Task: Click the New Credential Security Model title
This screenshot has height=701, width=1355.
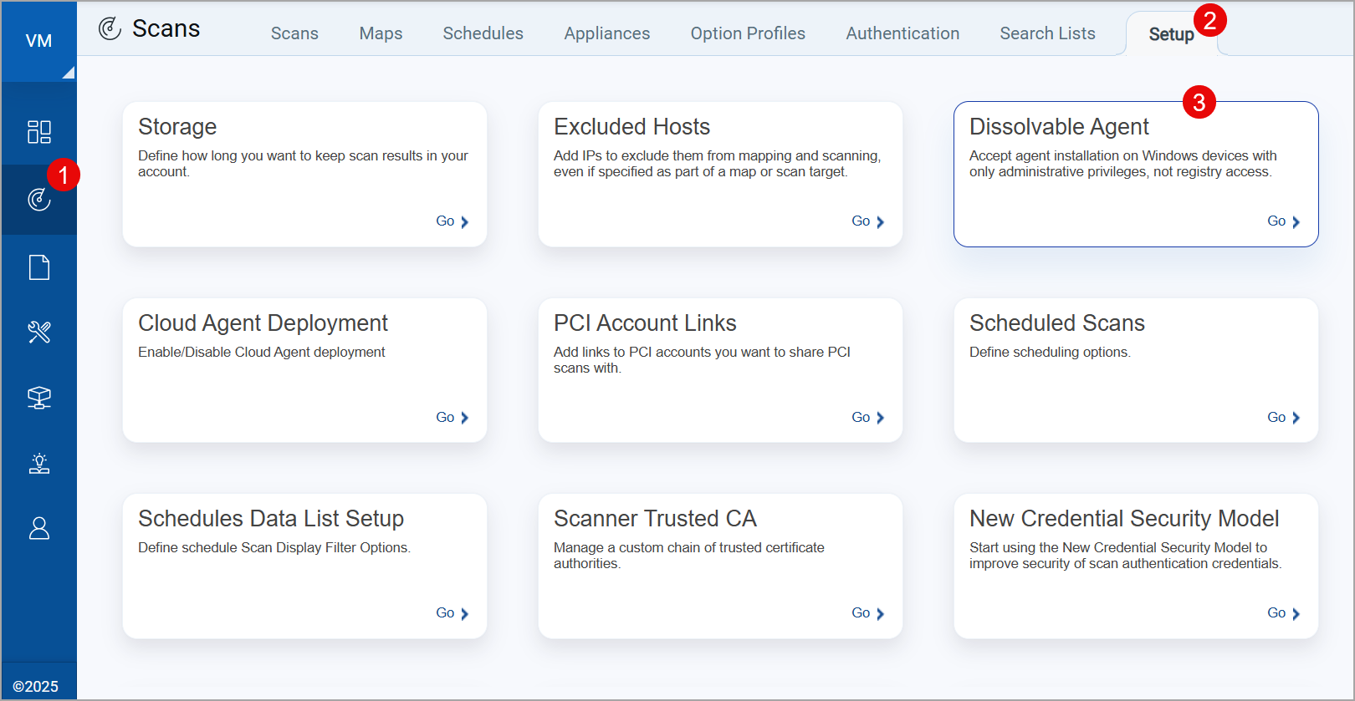Action: (1124, 519)
